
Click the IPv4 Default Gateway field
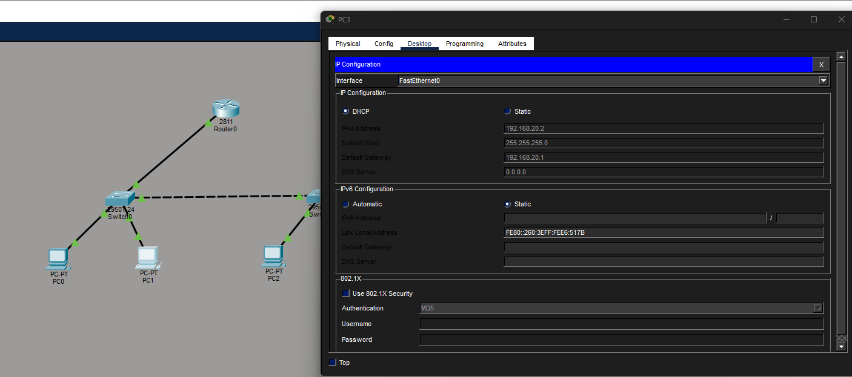(x=664, y=157)
